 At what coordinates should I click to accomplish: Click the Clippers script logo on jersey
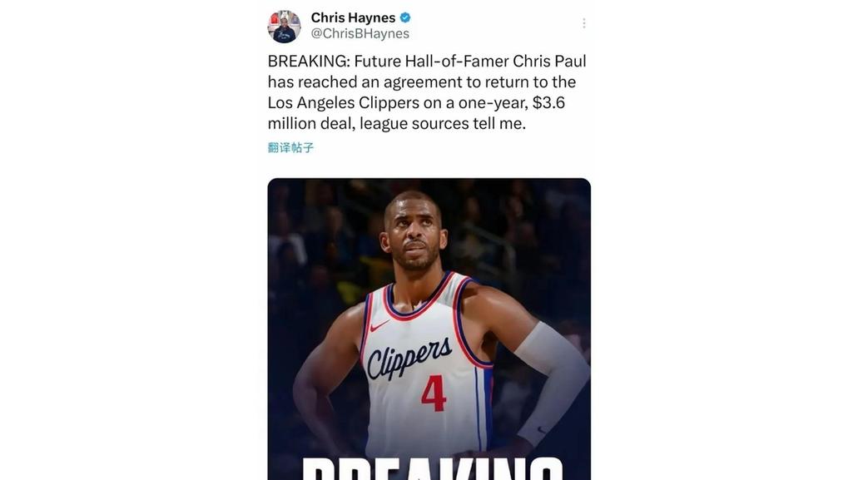[409, 358]
